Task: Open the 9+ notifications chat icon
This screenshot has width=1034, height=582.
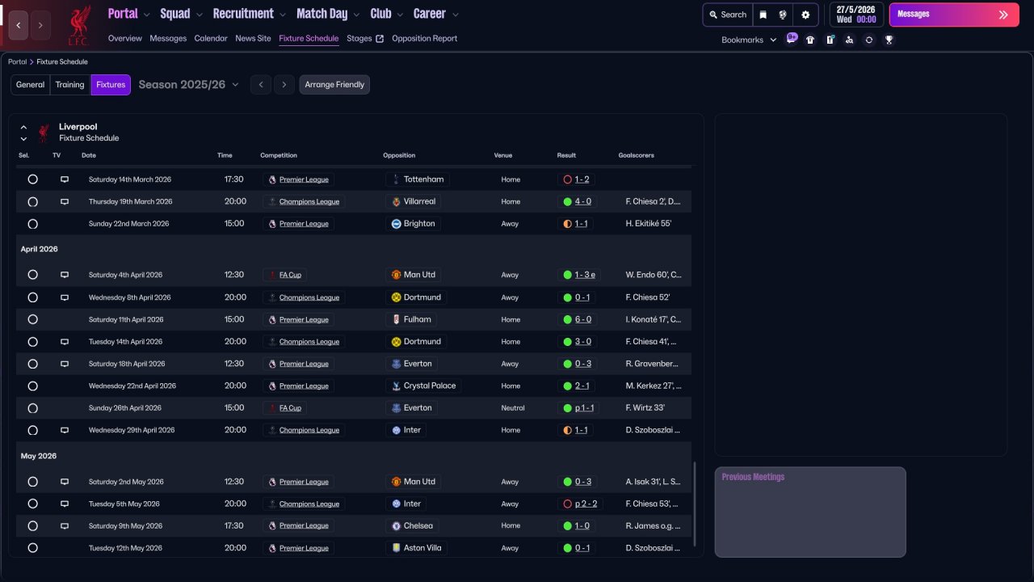Action: [792, 38]
